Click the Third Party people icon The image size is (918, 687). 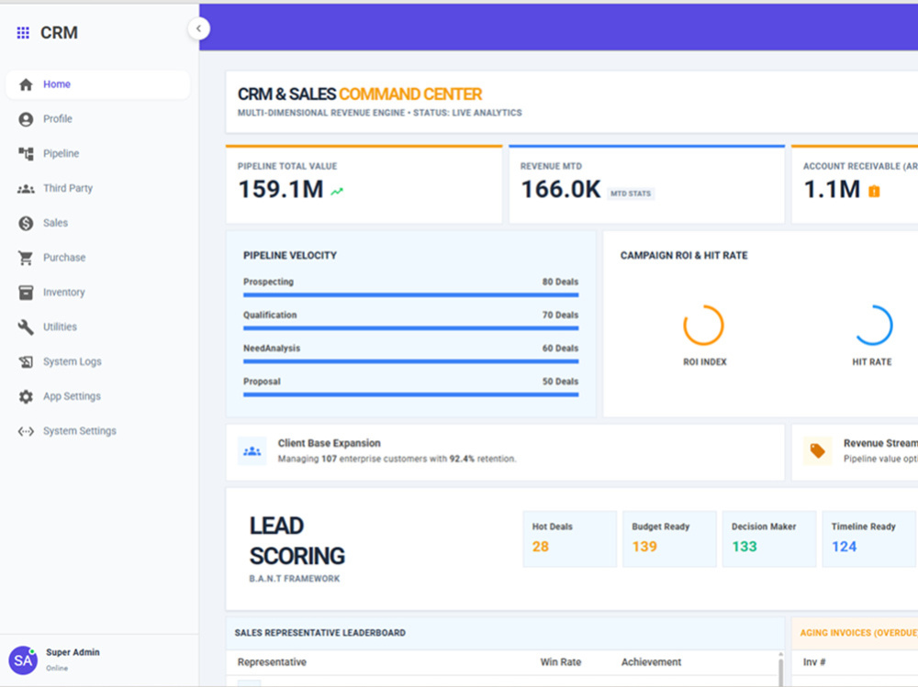coord(26,188)
